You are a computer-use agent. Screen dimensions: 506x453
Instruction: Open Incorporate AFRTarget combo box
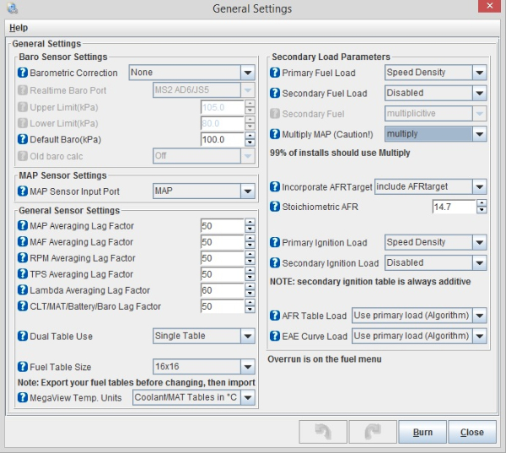[x=479, y=186]
